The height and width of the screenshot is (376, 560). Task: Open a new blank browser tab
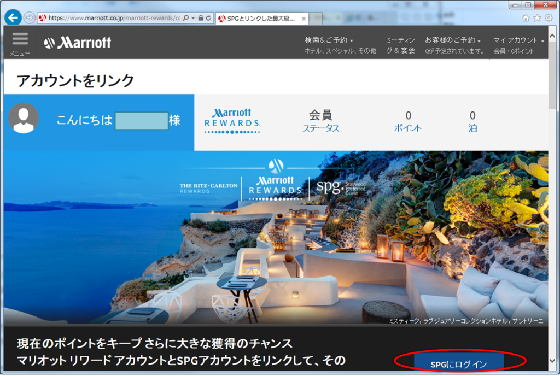pos(316,19)
